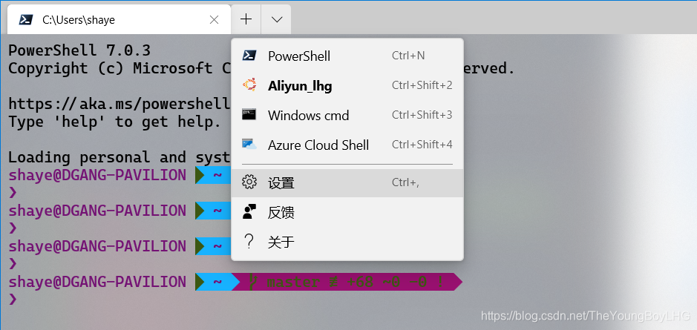Viewport: 697px width, 330px height.
Task: Click the Ctrl+Shift+3 shortcut text
Action: 422,115
